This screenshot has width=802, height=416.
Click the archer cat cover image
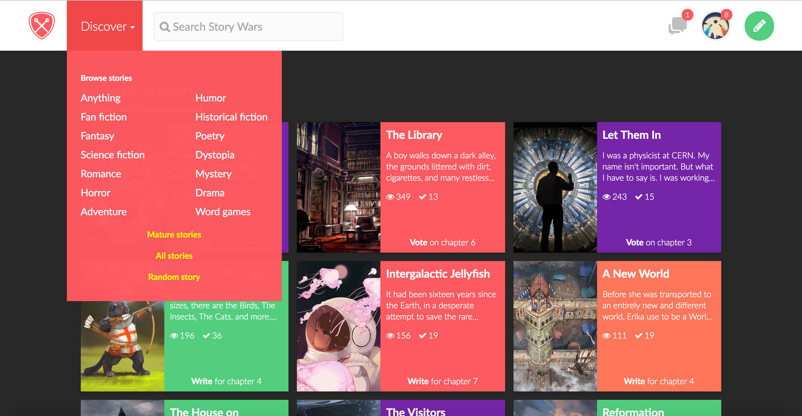[x=122, y=346]
